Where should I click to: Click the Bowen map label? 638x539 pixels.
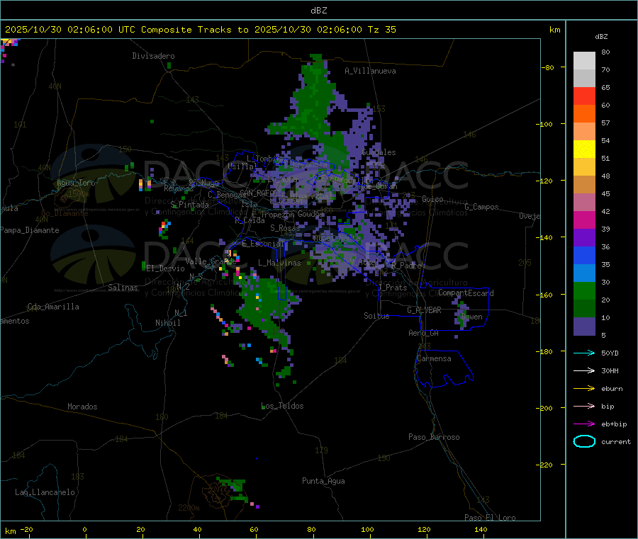tap(471, 317)
